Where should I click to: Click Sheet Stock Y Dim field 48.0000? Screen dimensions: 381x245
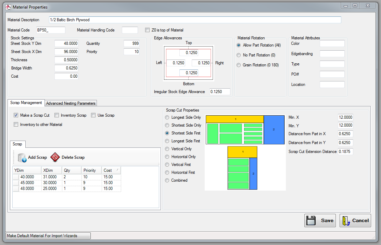point(66,43)
